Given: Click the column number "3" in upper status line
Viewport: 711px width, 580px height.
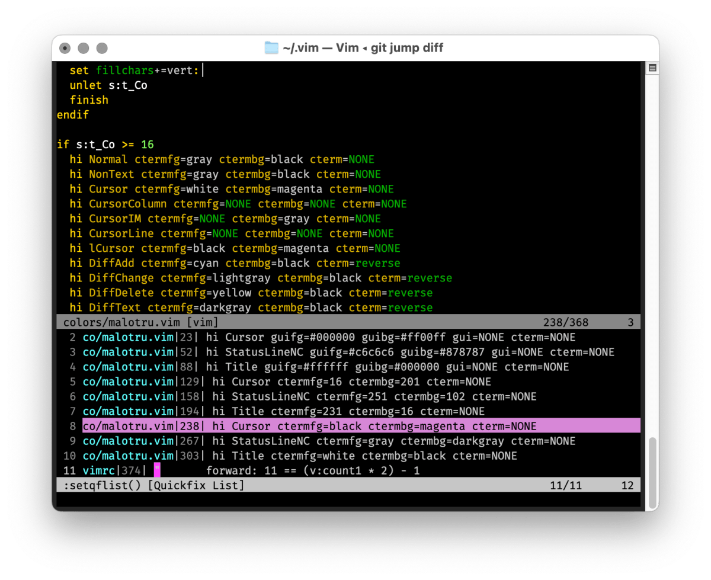Looking at the screenshot, I should [630, 322].
